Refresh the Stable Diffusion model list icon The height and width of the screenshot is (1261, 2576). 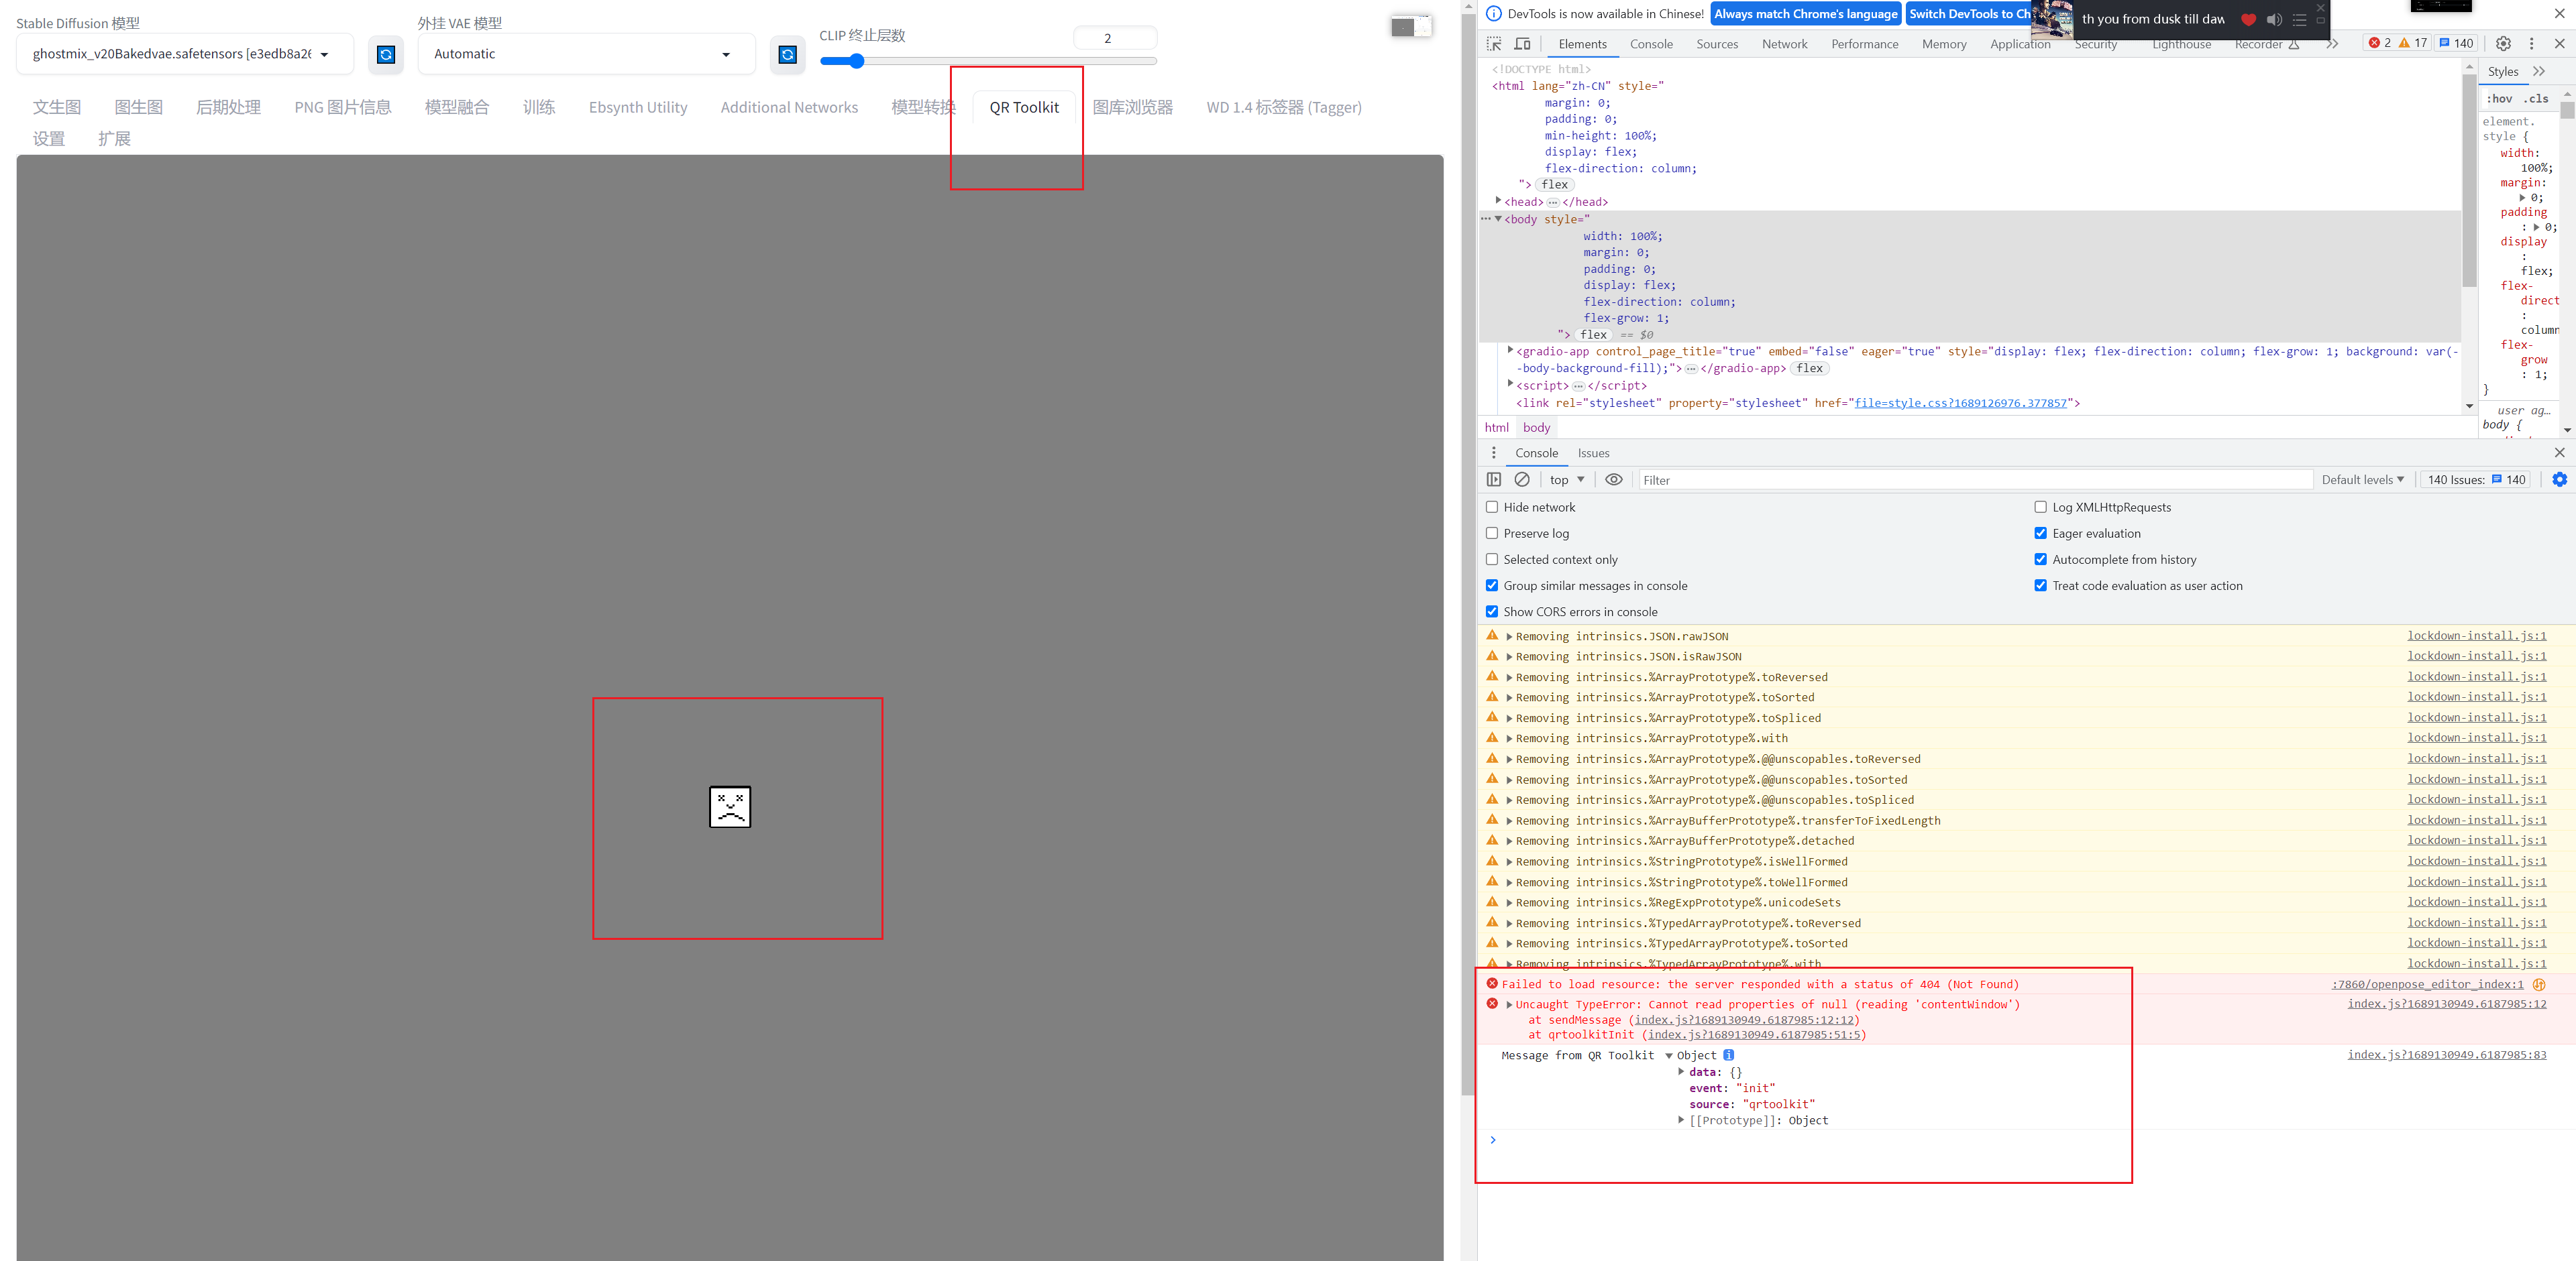pyautogui.click(x=386, y=55)
